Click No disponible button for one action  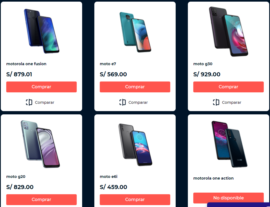tap(229, 198)
